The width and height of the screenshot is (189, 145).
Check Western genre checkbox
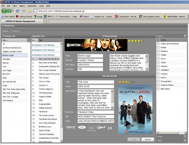158,51
